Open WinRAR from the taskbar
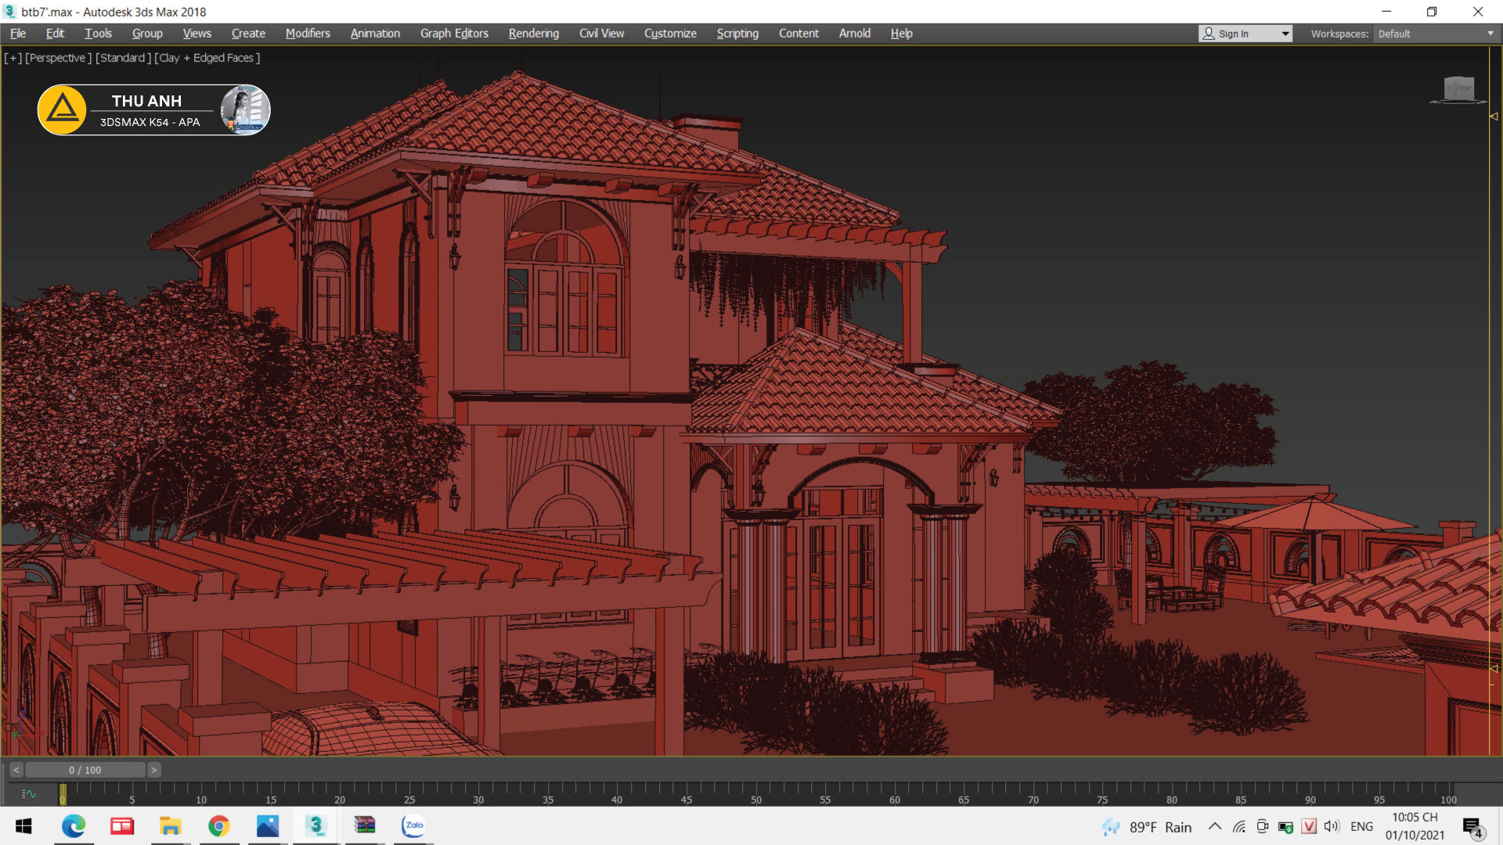The width and height of the screenshot is (1503, 845). click(365, 825)
